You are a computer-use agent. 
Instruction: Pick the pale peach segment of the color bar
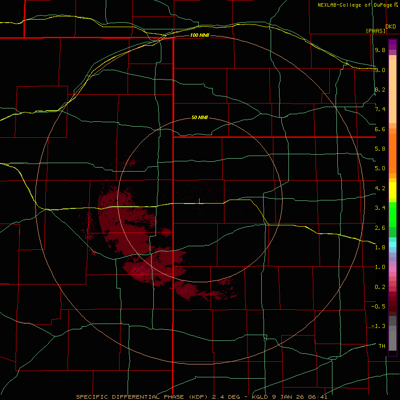pyautogui.click(x=392, y=91)
